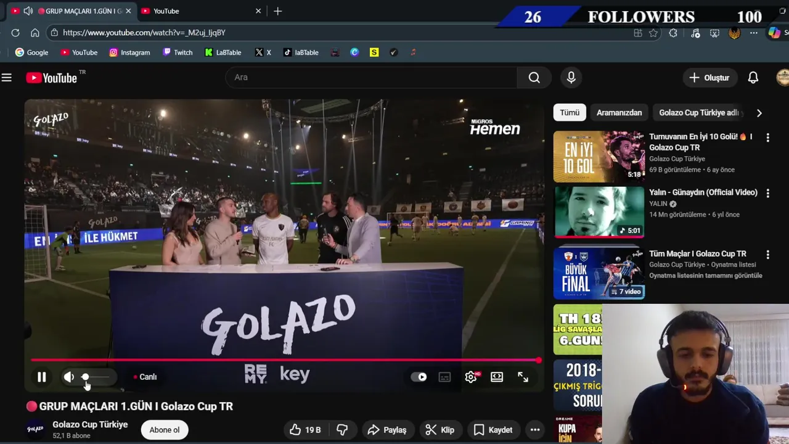Viewport: 789px width, 444px height.
Task: Go to browser home page
Action: tap(35, 33)
